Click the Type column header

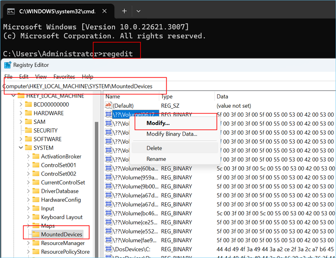167,97
